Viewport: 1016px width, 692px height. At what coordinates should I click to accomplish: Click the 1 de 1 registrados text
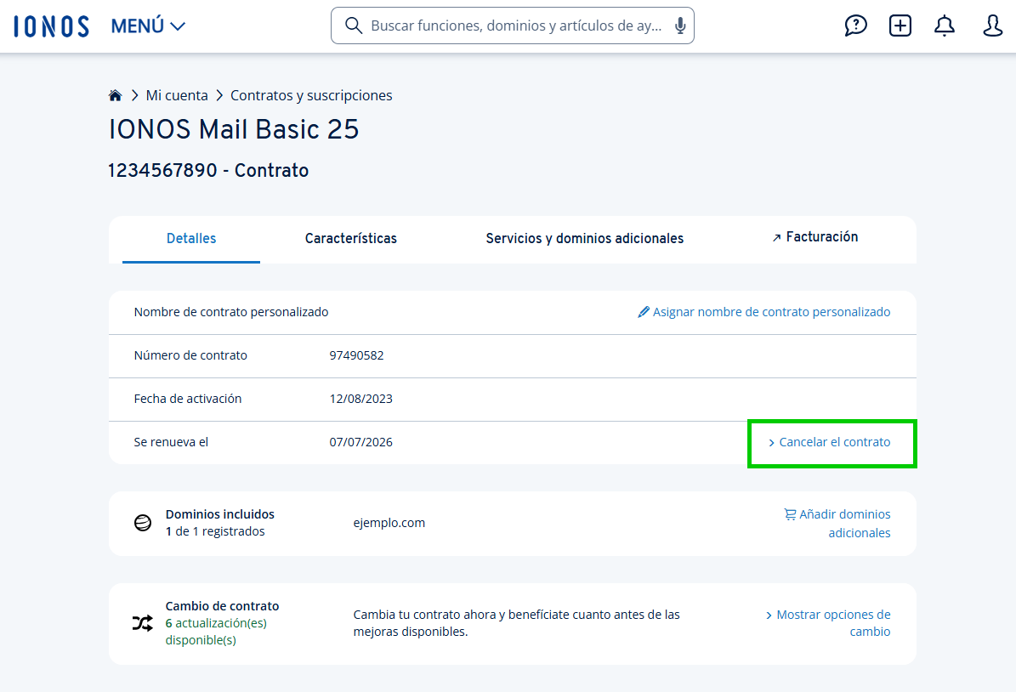point(215,531)
